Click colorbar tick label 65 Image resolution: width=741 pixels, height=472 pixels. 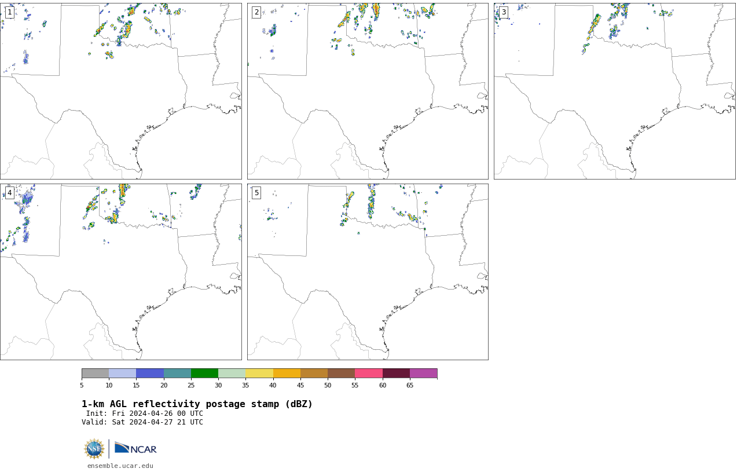point(410,385)
